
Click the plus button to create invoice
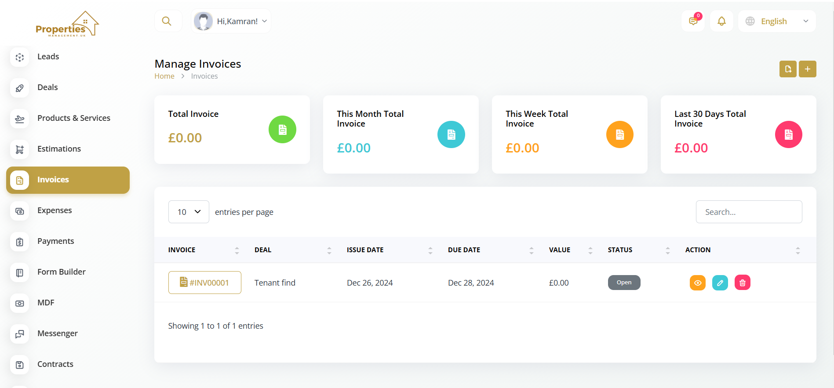coord(807,69)
